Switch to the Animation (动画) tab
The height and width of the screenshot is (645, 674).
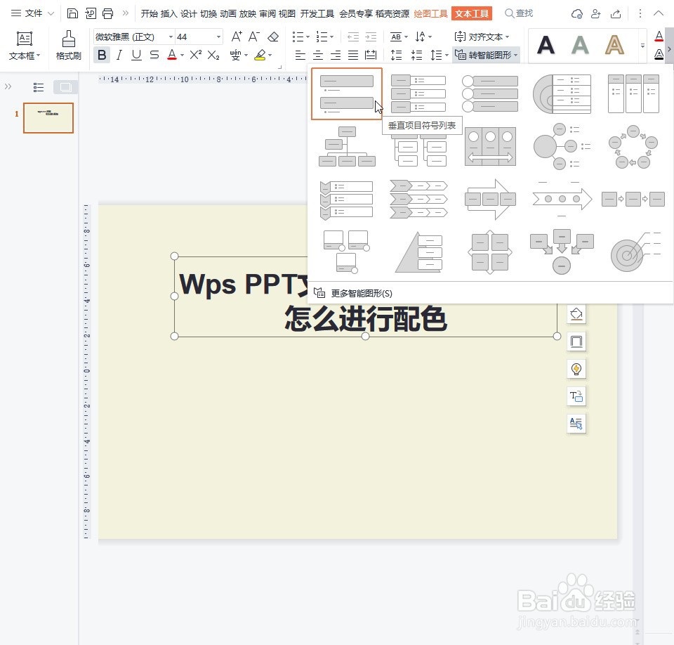(x=227, y=14)
